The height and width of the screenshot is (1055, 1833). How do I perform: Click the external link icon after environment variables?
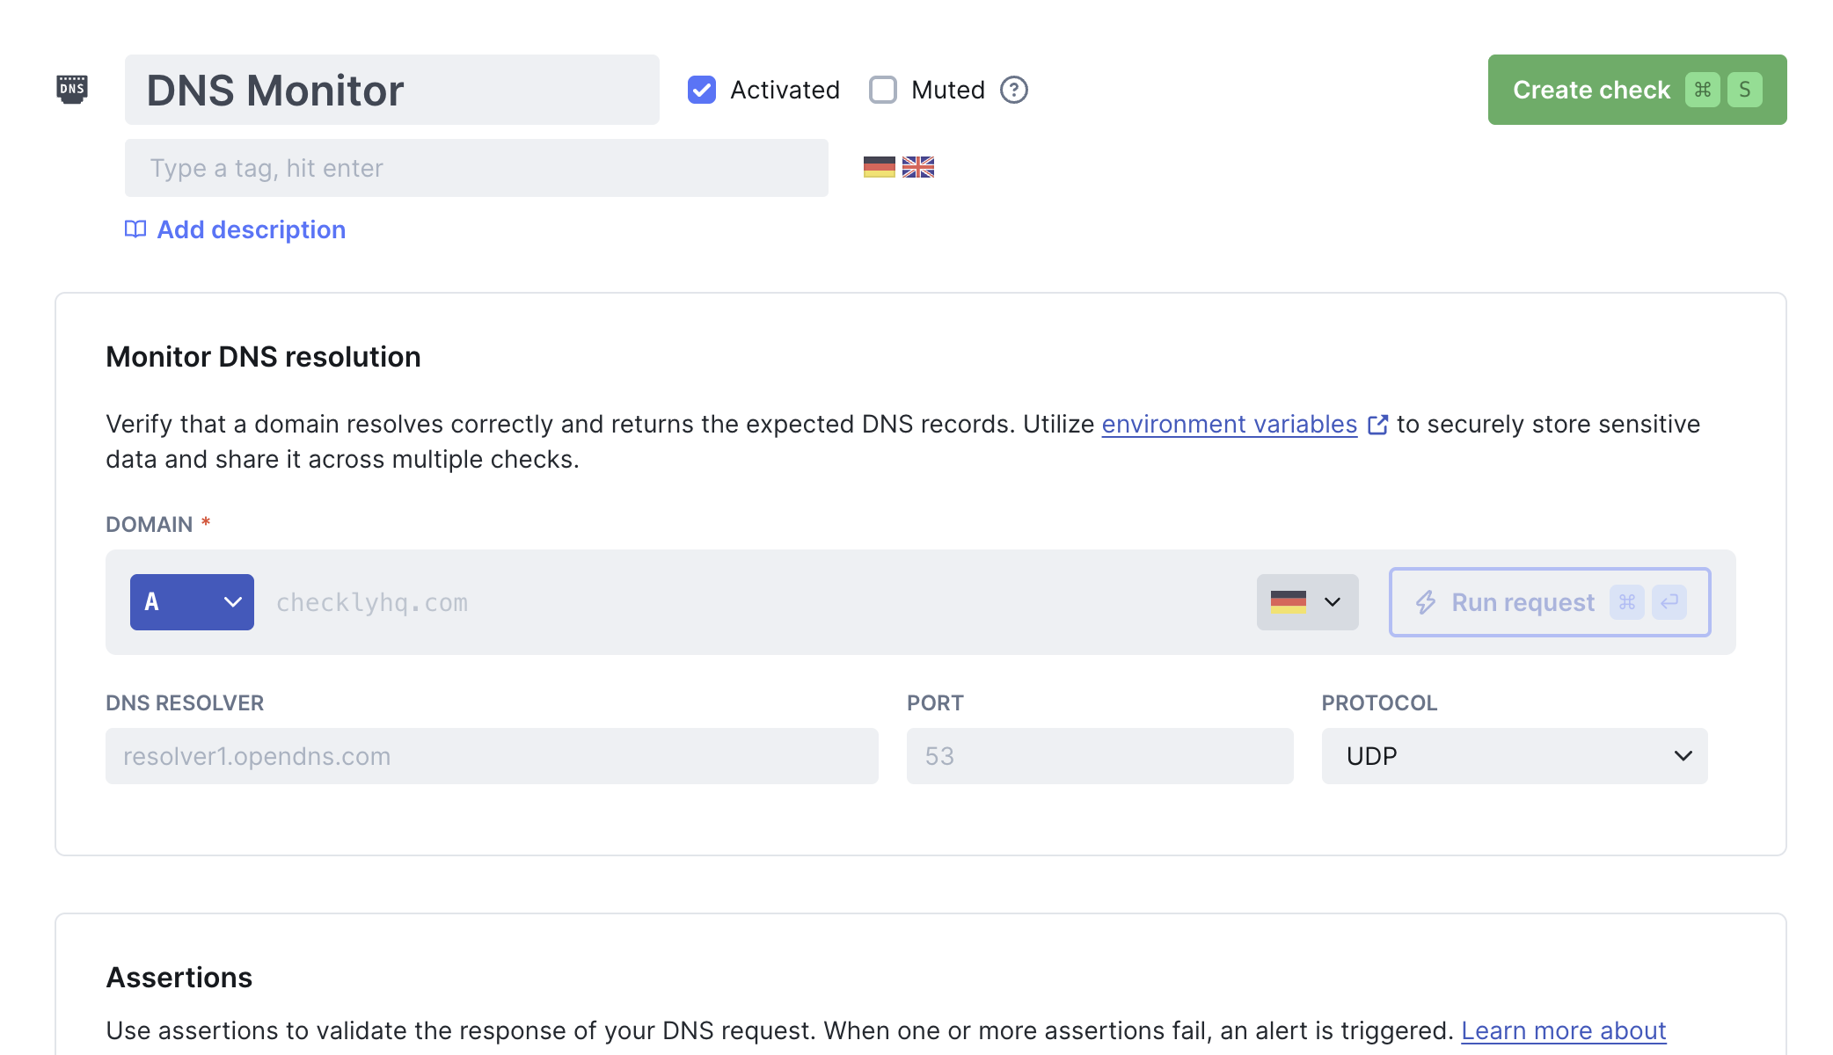[x=1378, y=424]
